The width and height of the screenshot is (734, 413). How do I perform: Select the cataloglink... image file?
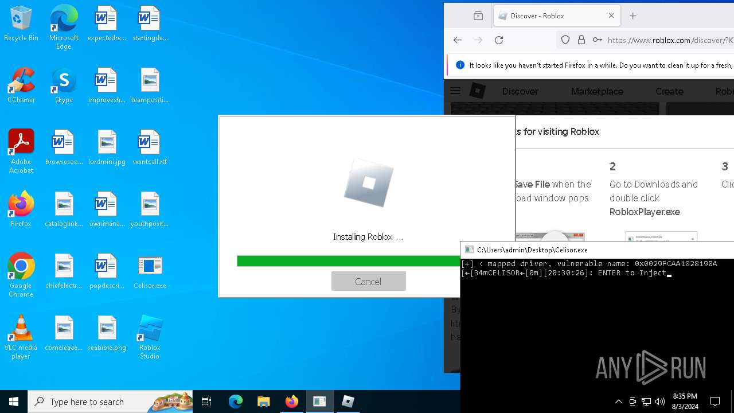click(x=64, y=210)
